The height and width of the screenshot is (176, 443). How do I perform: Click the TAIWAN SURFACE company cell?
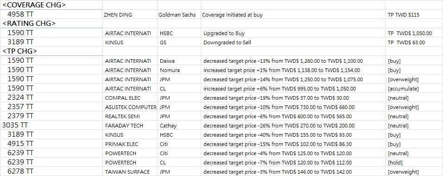coord(130,172)
